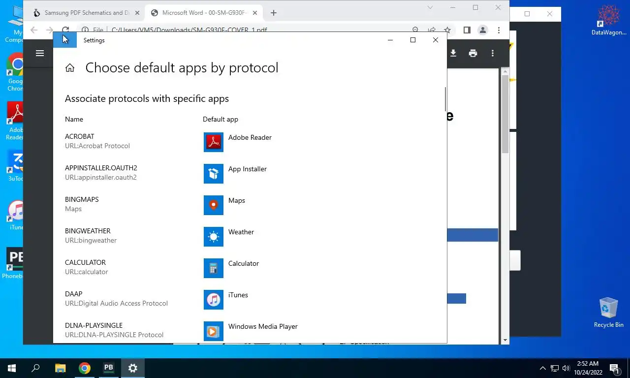Image resolution: width=630 pixels, height=378 pixels.
Task: Toggle Chrome side panel icon
Action: 467,30
